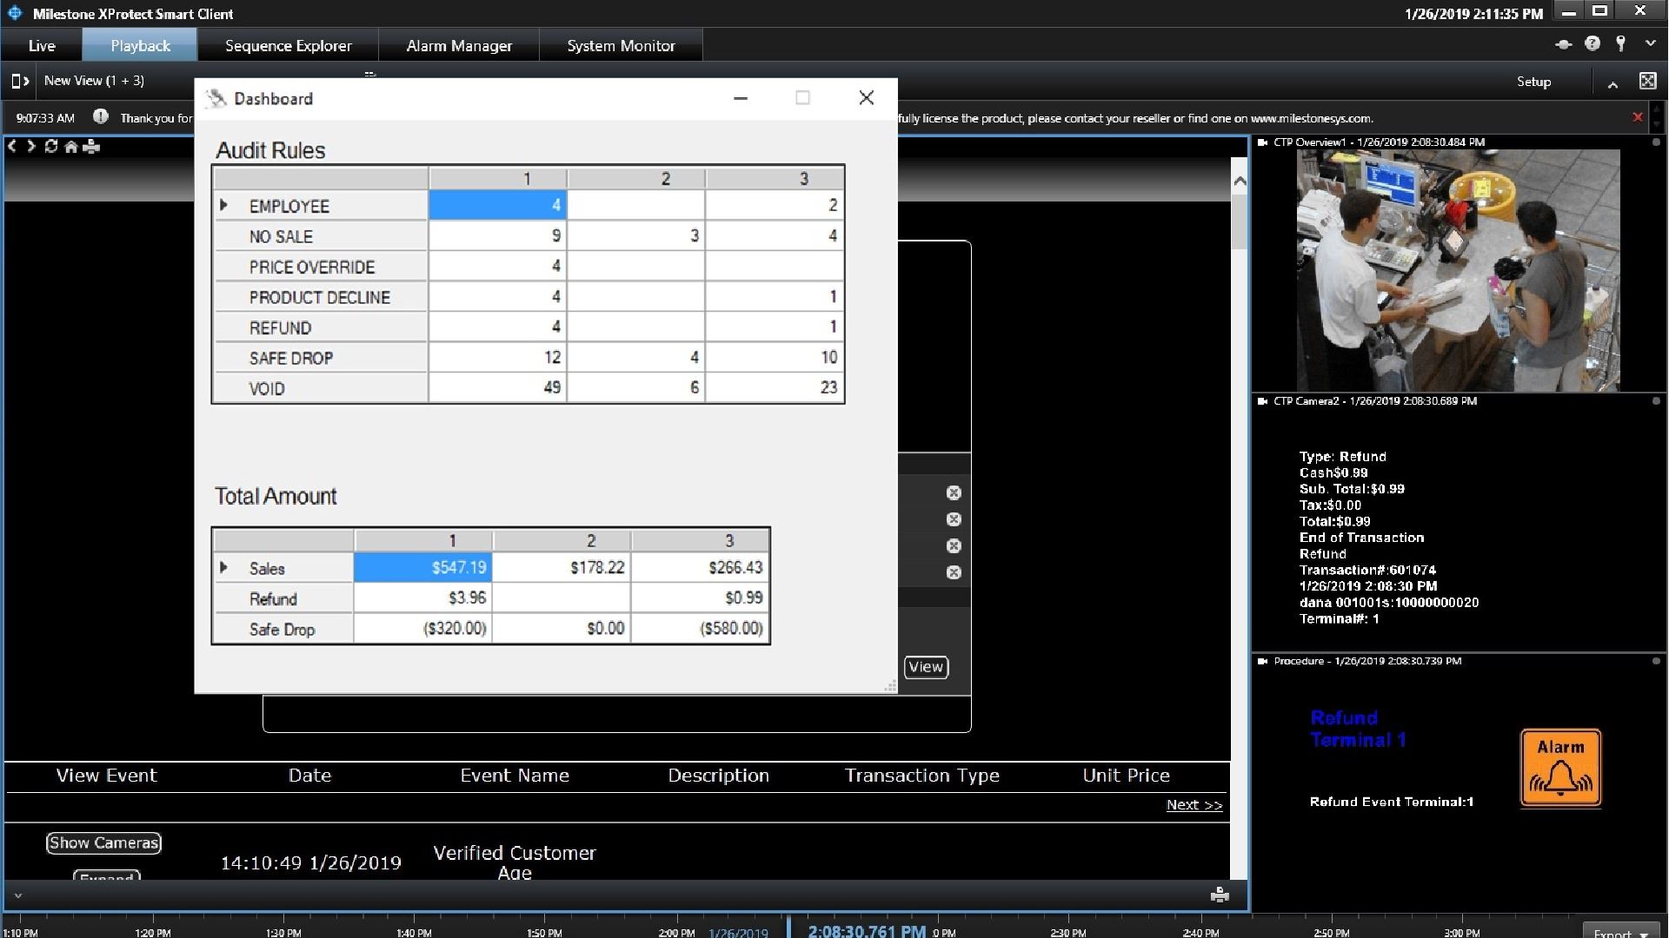Image resolution: width=1669 pixels, height=938 pixels.
Task: Toggle full screen mode icon
Action: (x=1647, y=81)
